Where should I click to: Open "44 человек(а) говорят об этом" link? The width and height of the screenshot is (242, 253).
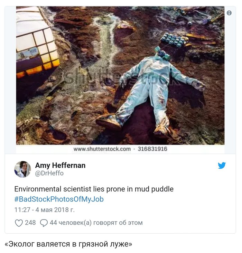tap(96, 223)
